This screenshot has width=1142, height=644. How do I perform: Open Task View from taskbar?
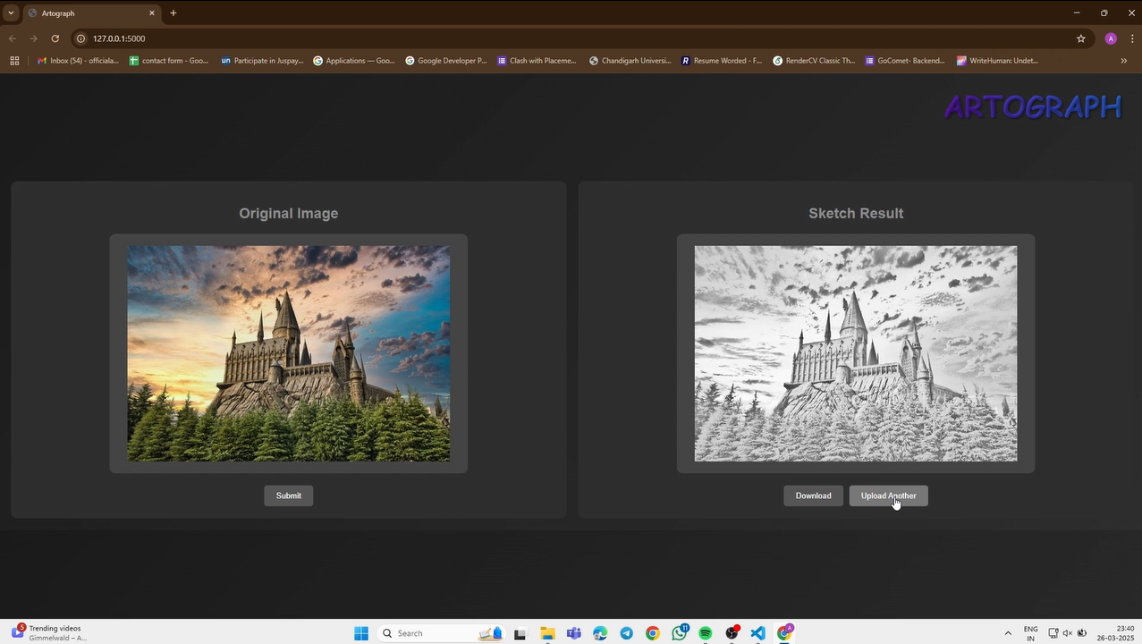(x=520, y=633)
